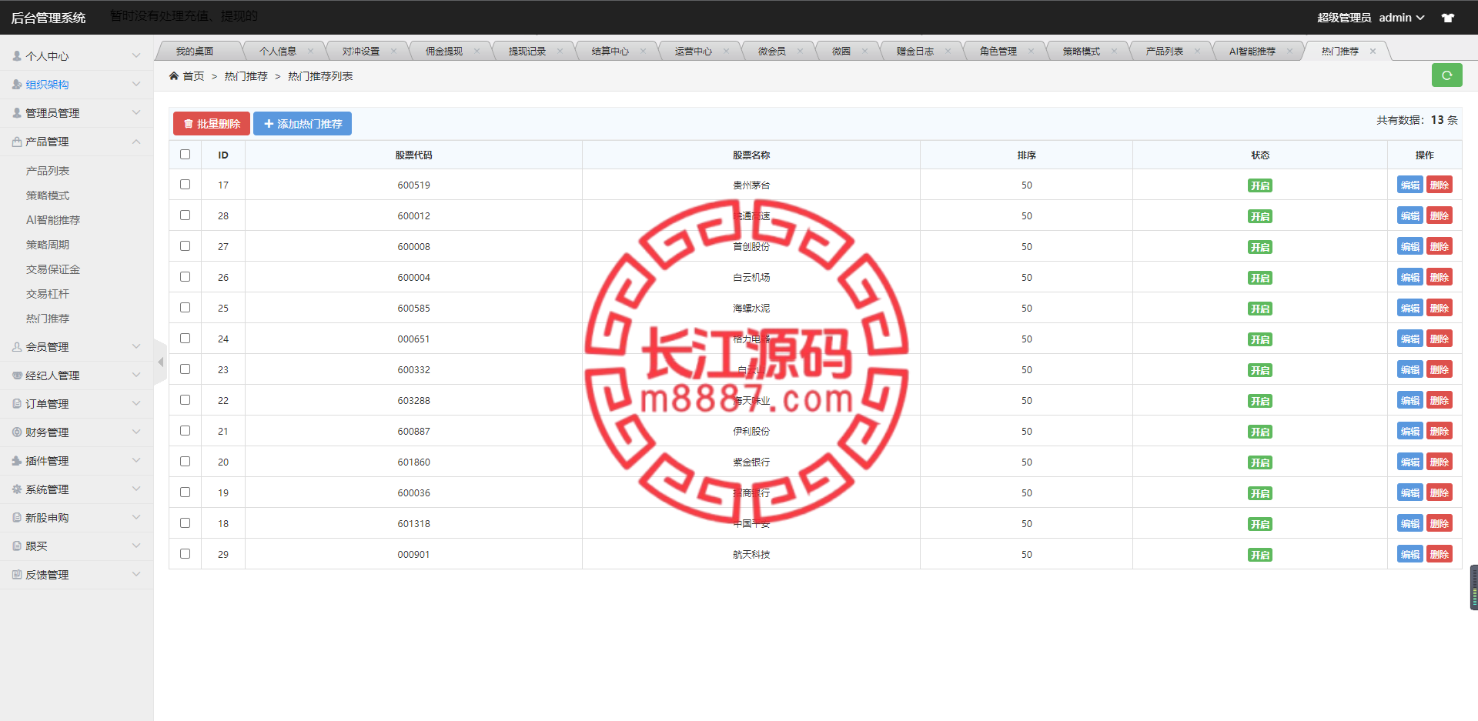Open 交易杠杆 in the sidebar submenu
This screenshot has height=721, width=1478.
[48, 294]
